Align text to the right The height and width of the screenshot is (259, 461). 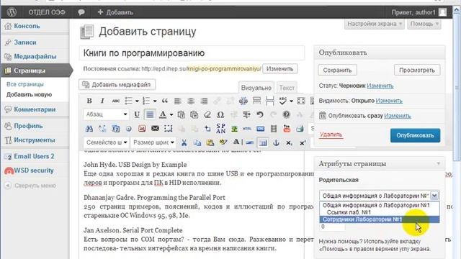pos(204,101)
